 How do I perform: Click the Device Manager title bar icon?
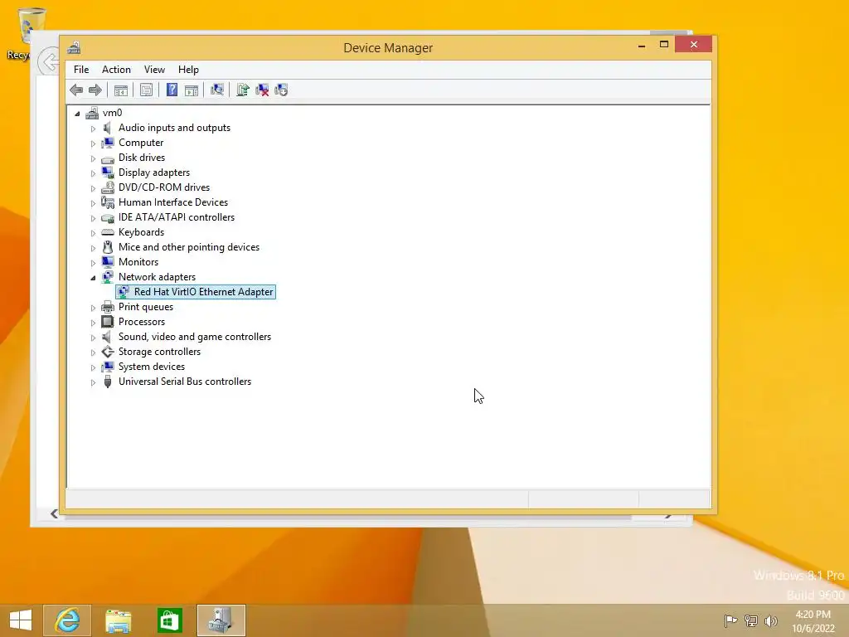(x=74, y=47)
